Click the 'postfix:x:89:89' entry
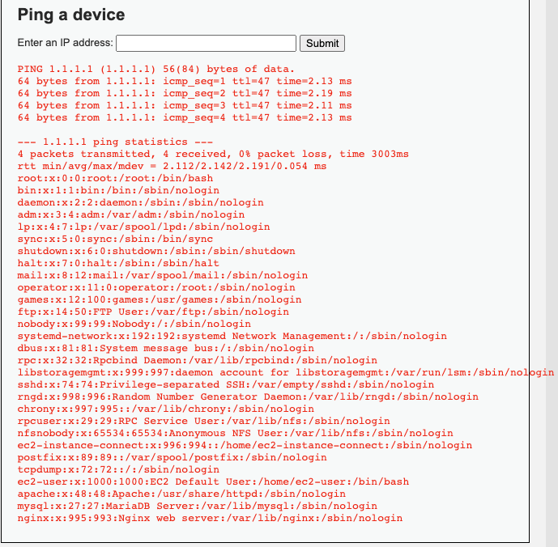Screen dimensions: 558x547 (172, 456)
